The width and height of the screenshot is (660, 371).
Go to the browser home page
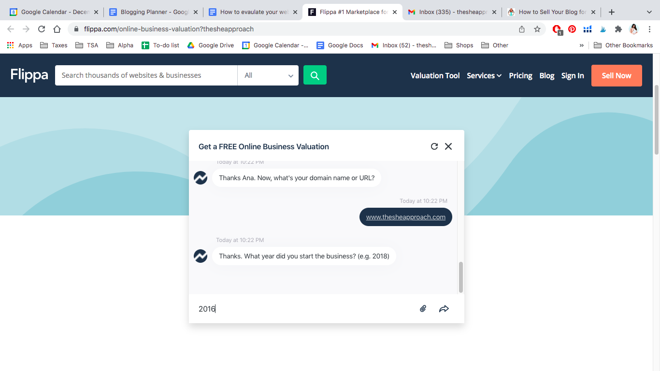tap(57, 29)
